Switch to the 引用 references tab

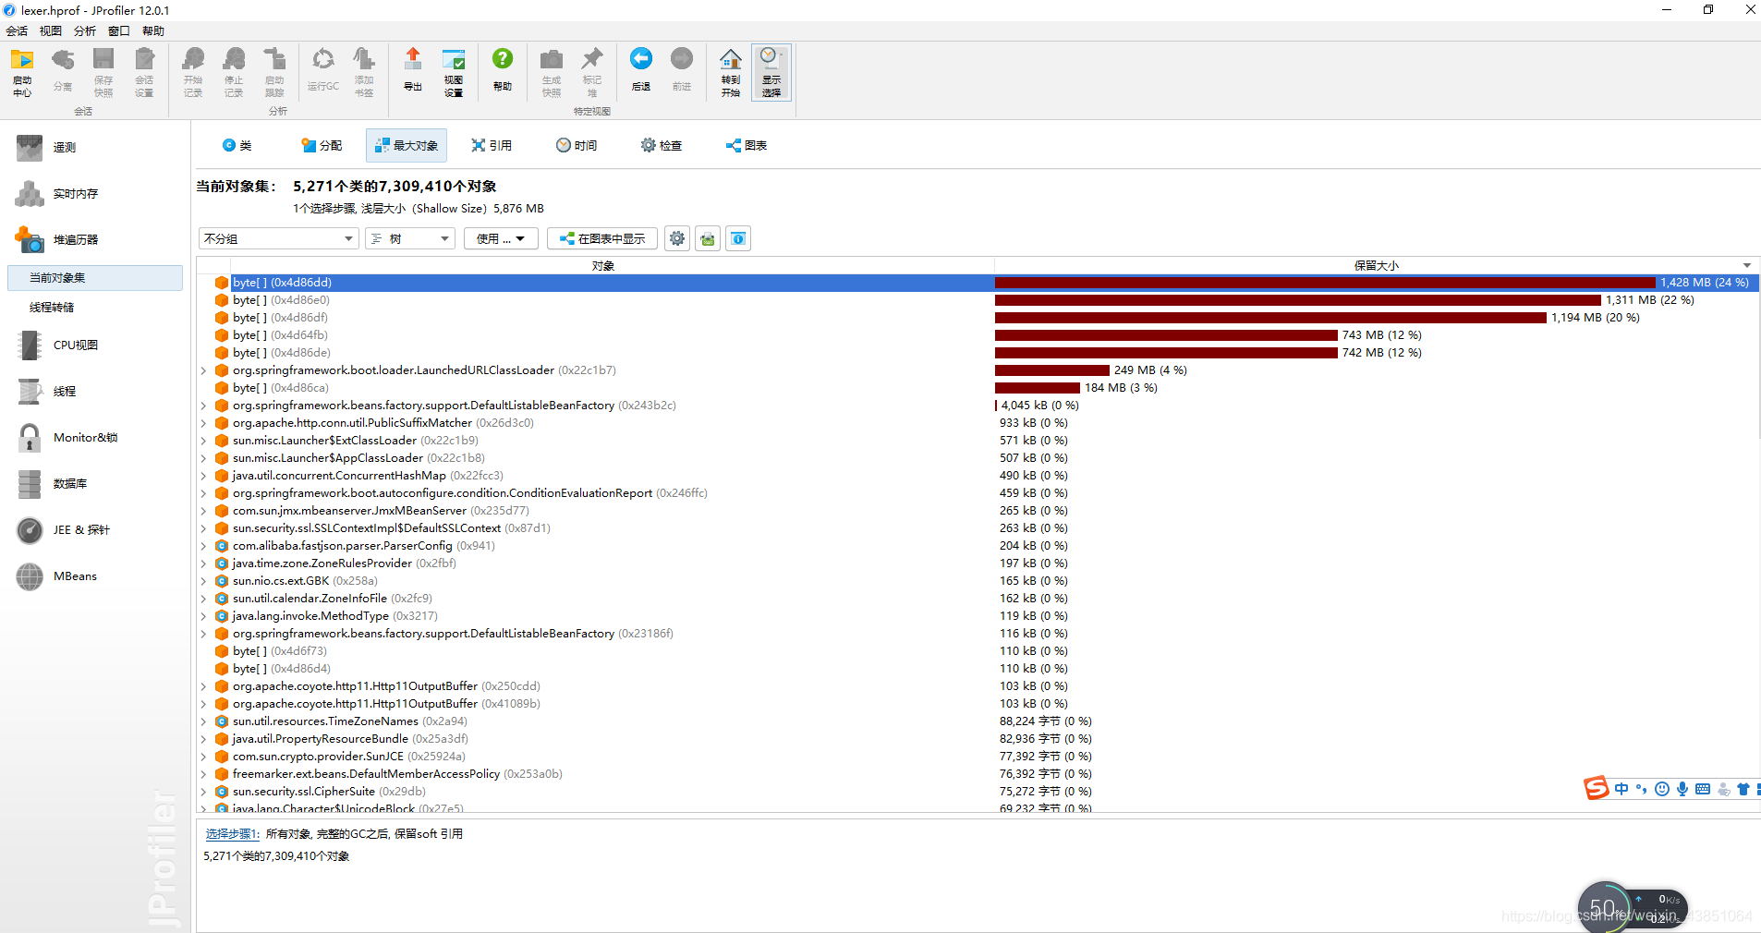tap(492, 145)
